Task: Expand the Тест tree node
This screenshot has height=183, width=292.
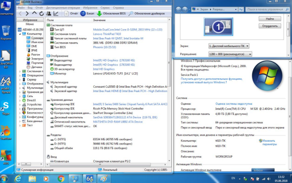Action: 20,125
